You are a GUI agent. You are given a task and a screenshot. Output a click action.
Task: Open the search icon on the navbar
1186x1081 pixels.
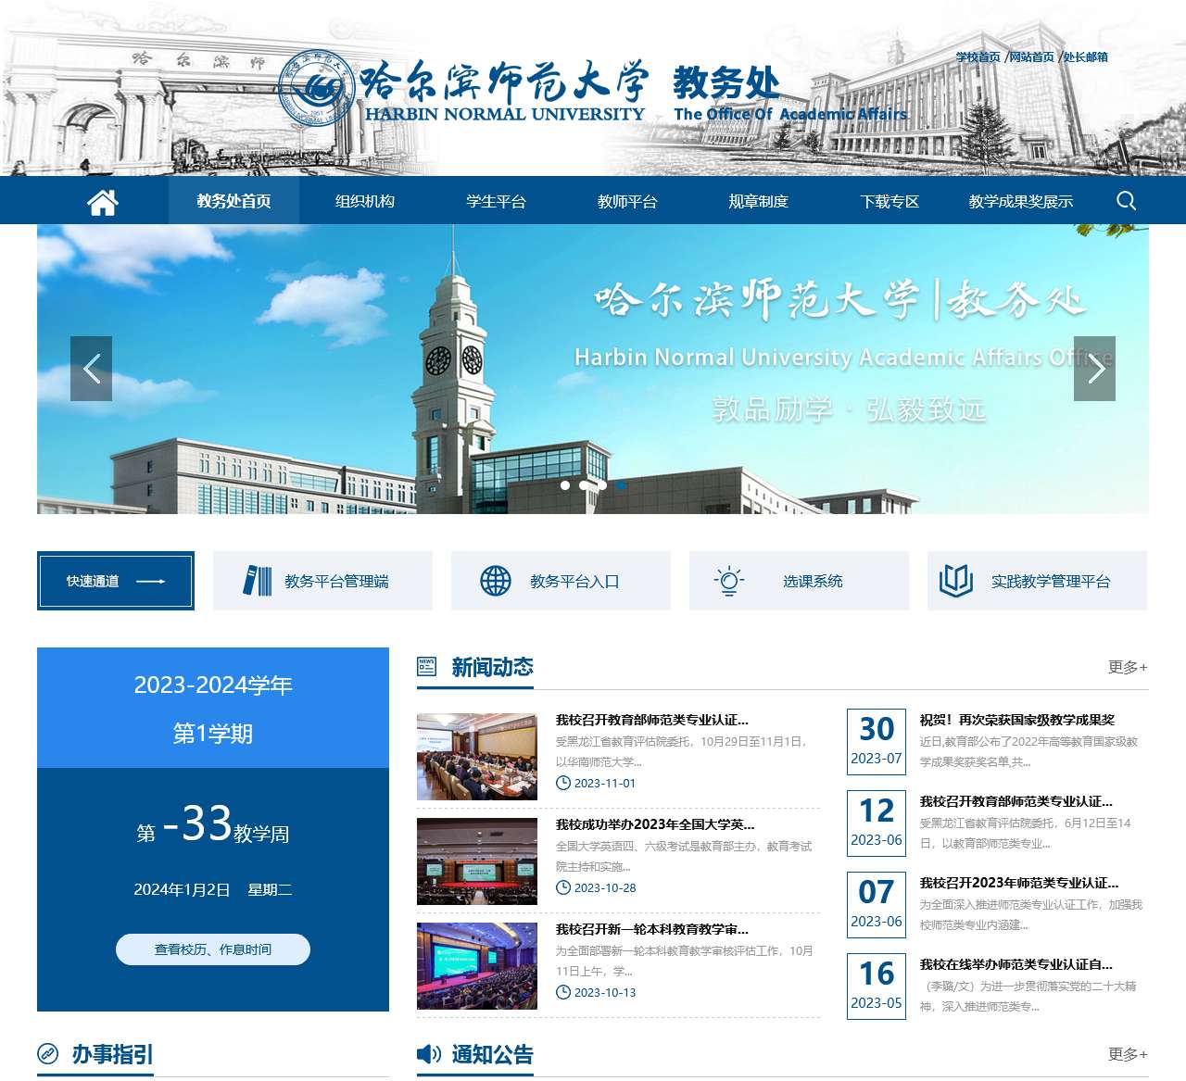1127,201
